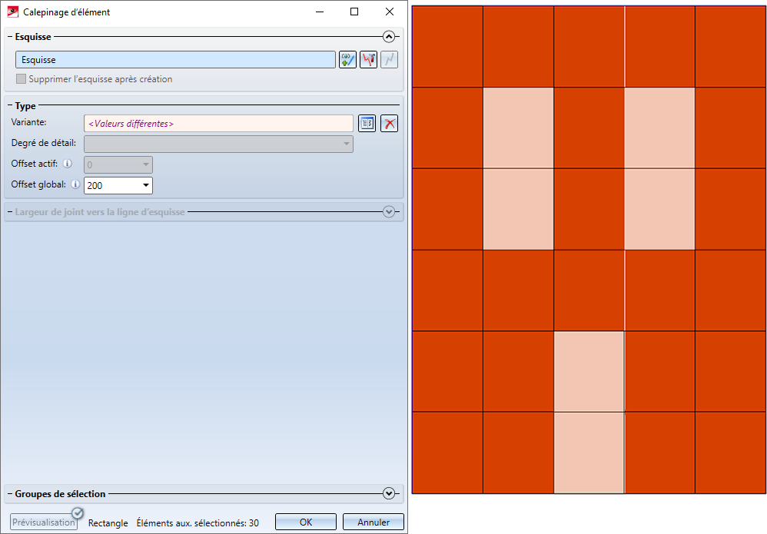This screenshot has height=534, width=767.
Task: Click the select sketch icon beside Esquisse field
Action: click(347, 60)
